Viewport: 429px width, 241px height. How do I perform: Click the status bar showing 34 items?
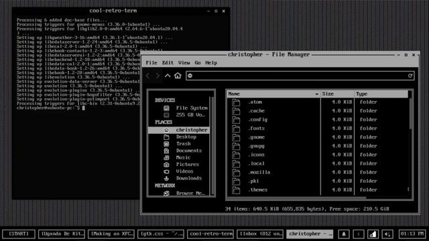click(307, 209)
